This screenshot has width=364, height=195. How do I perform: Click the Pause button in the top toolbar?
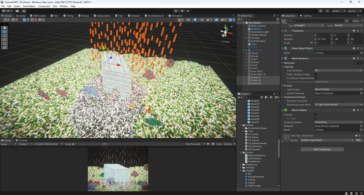coord(182,11)
